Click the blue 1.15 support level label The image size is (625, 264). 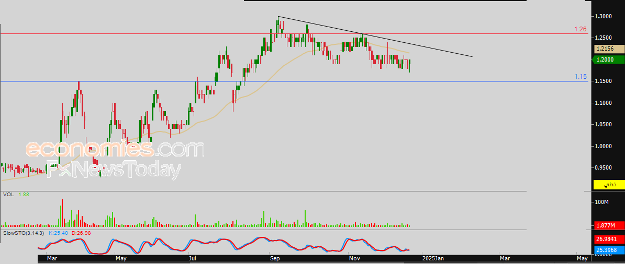click(581, 77)
